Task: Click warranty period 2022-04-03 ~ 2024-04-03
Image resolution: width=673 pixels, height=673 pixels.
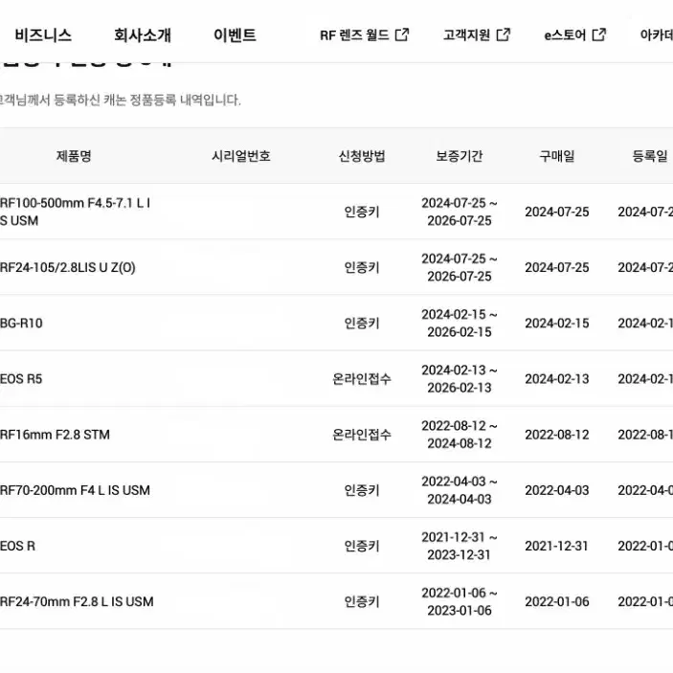Action: 460,490
